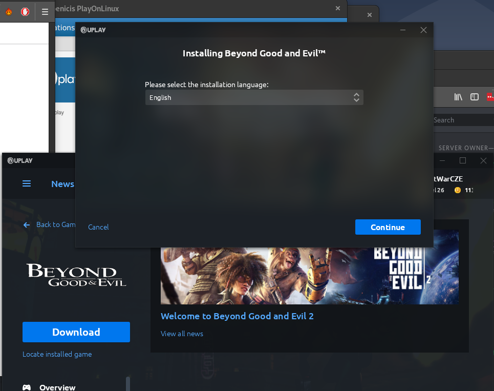The height and width of the screenshot is (391, 494).
Task: Click the orange flame extension icon
Action: (9, 12)
